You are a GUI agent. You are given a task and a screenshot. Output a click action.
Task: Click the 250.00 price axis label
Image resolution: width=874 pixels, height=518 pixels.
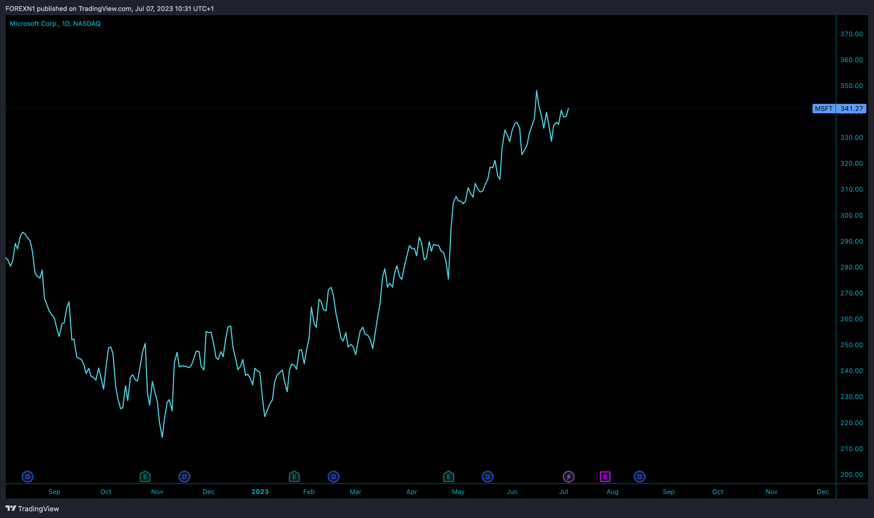851,345
